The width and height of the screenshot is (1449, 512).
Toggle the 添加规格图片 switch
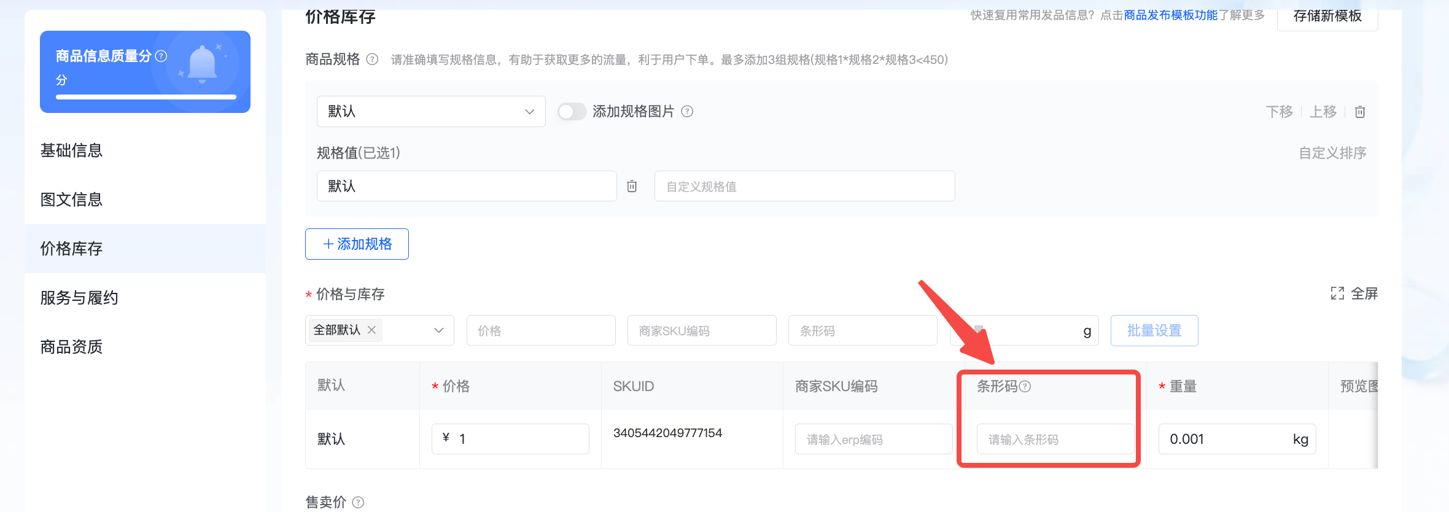pyautogui.click(x=572, y=112)
